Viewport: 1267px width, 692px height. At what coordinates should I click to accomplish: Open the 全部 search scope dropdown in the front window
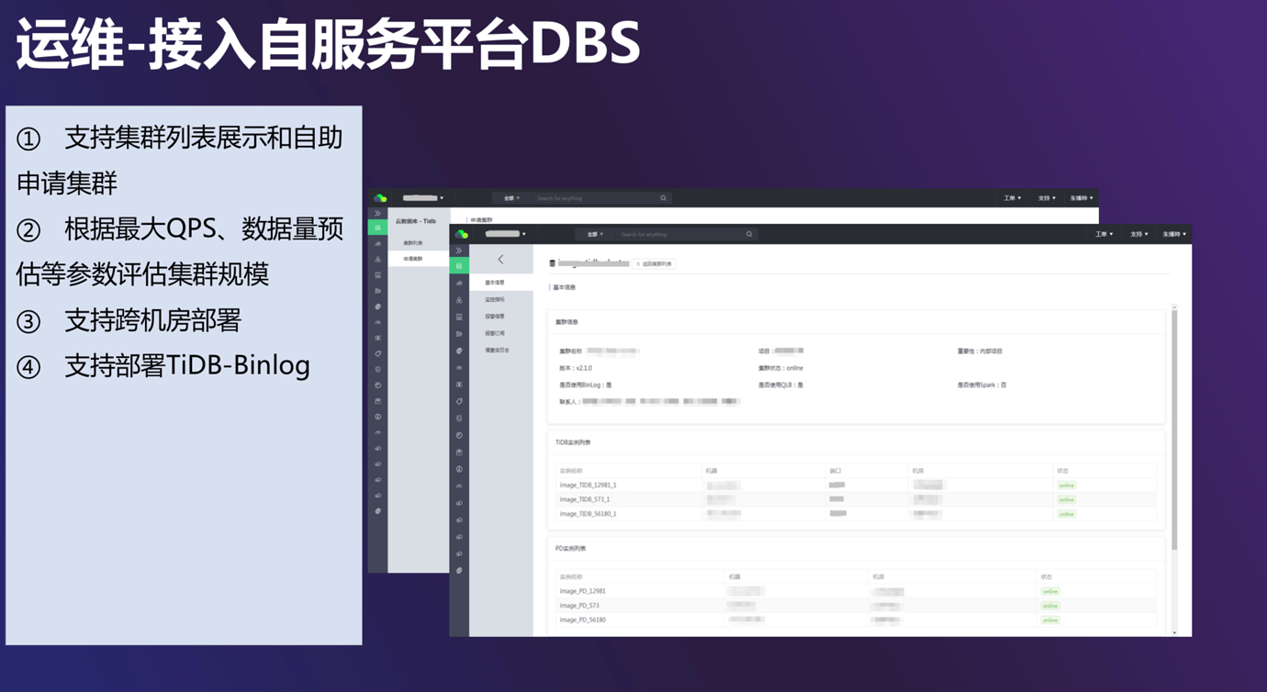595,234
